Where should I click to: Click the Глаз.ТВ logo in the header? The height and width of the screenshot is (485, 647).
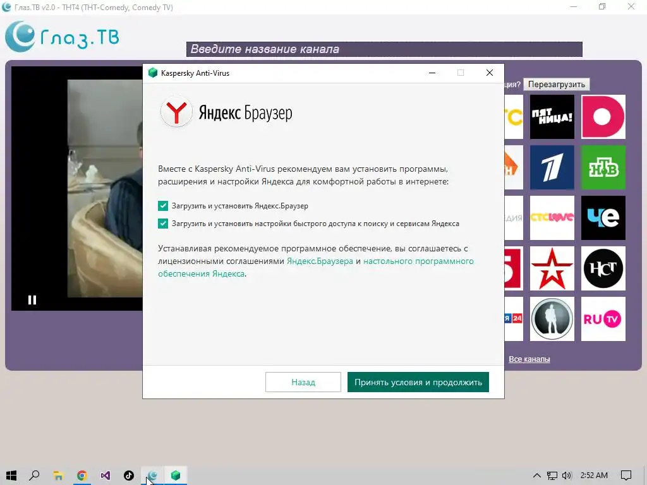coord(62,37)
